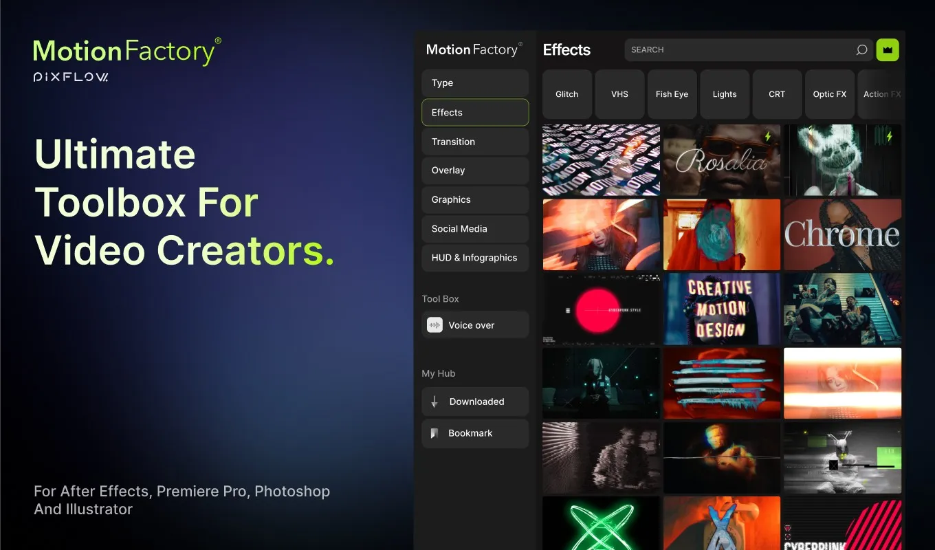Image resolution: width=935 pixels, height=550 pixels.
Task: Click the "Ultimate Toolbox For Video Creators." headline
Action: [184, 202]
